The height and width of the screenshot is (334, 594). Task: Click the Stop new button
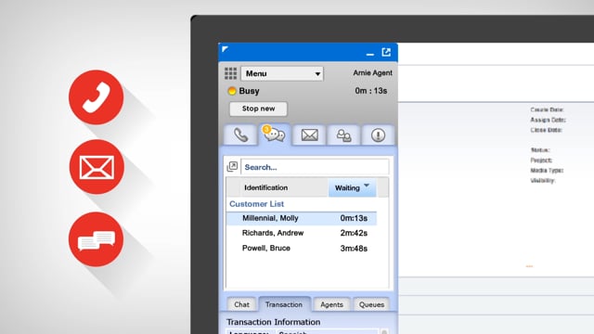click(258, 109)
